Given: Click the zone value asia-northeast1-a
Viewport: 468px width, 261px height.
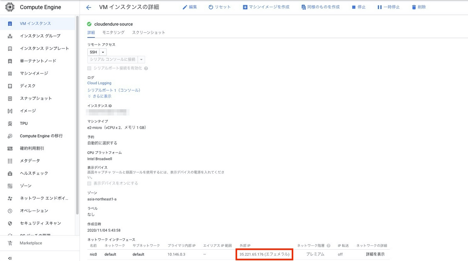Looking at the screenshot, I should [102, 199].
